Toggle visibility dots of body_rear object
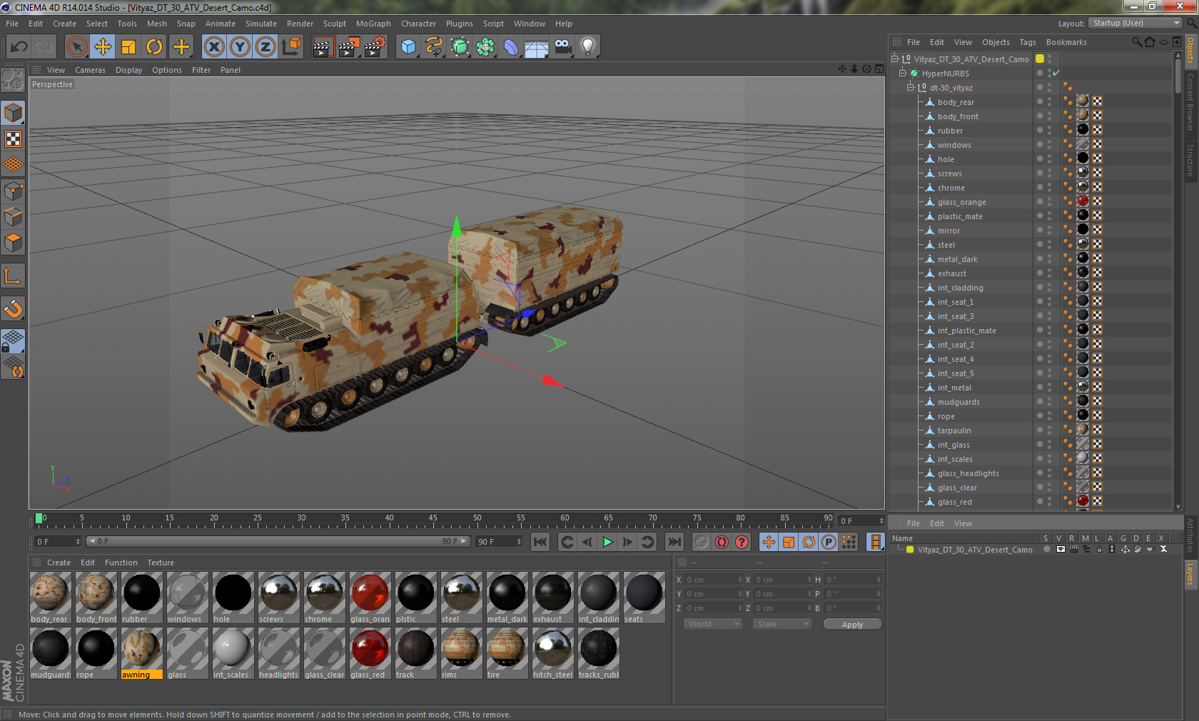1199x721 pixels. pos(1049,102)
